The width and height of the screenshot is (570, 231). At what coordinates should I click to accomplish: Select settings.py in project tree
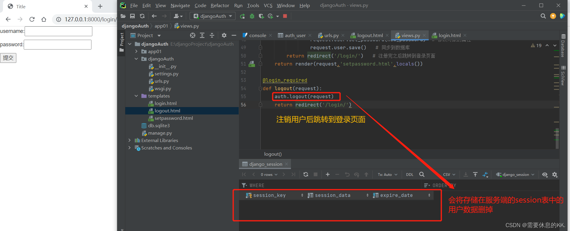point(166,74)
